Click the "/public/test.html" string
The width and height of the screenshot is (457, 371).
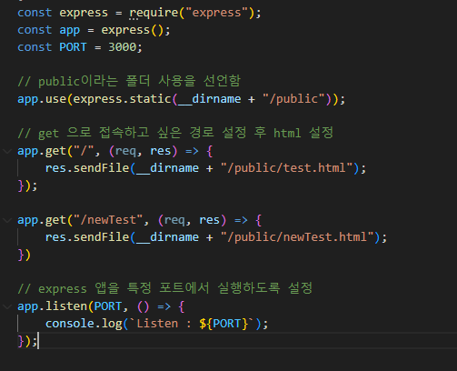point(286,168)
